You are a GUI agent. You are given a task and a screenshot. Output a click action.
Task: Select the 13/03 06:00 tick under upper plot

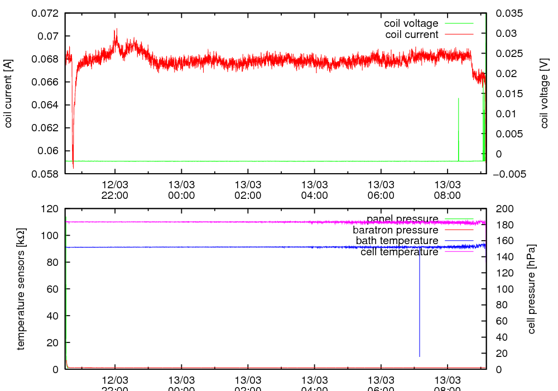pos(381,189)
